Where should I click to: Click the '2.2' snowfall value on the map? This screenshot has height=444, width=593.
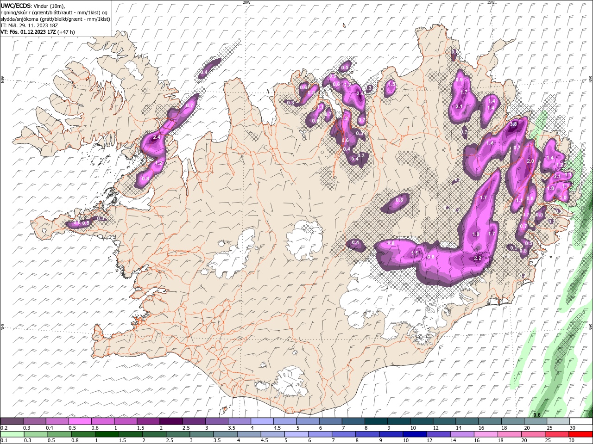pyautogui.click(x=479, y=258)
